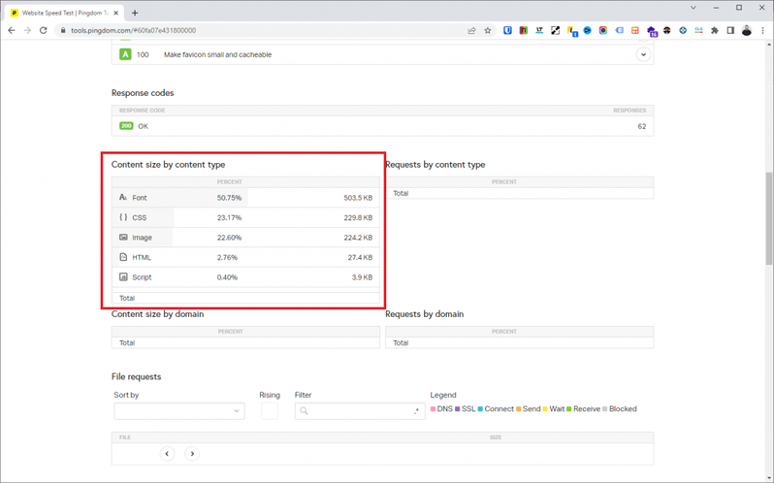This screenshot has width=774, height=483.
Task: Click the Font row icon
Action: pos(123,197)
